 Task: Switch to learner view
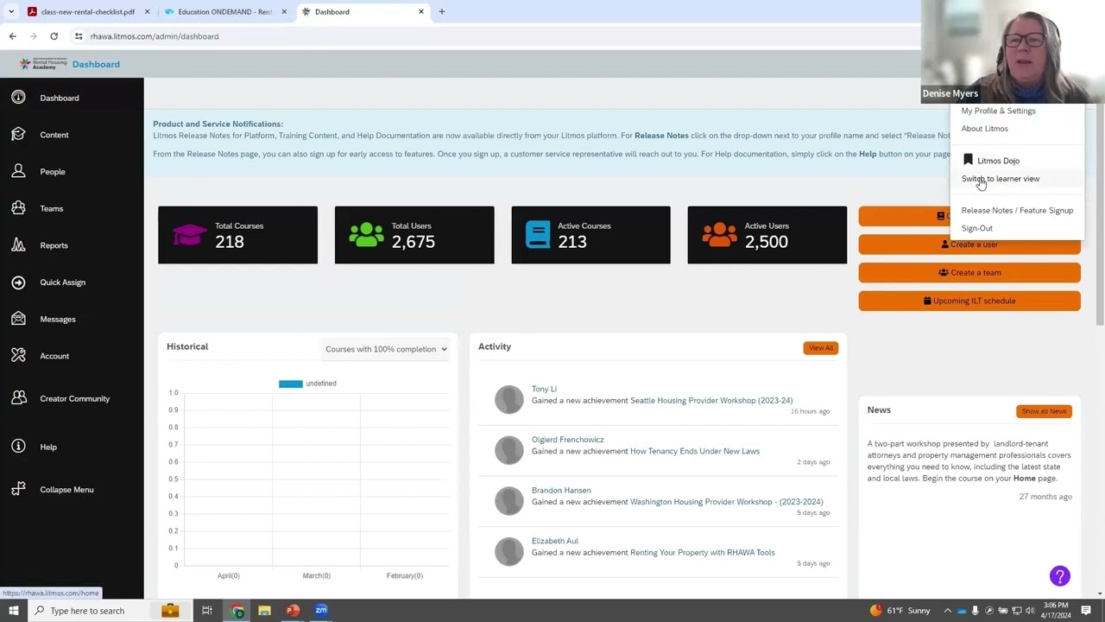tap(1001, 179)
